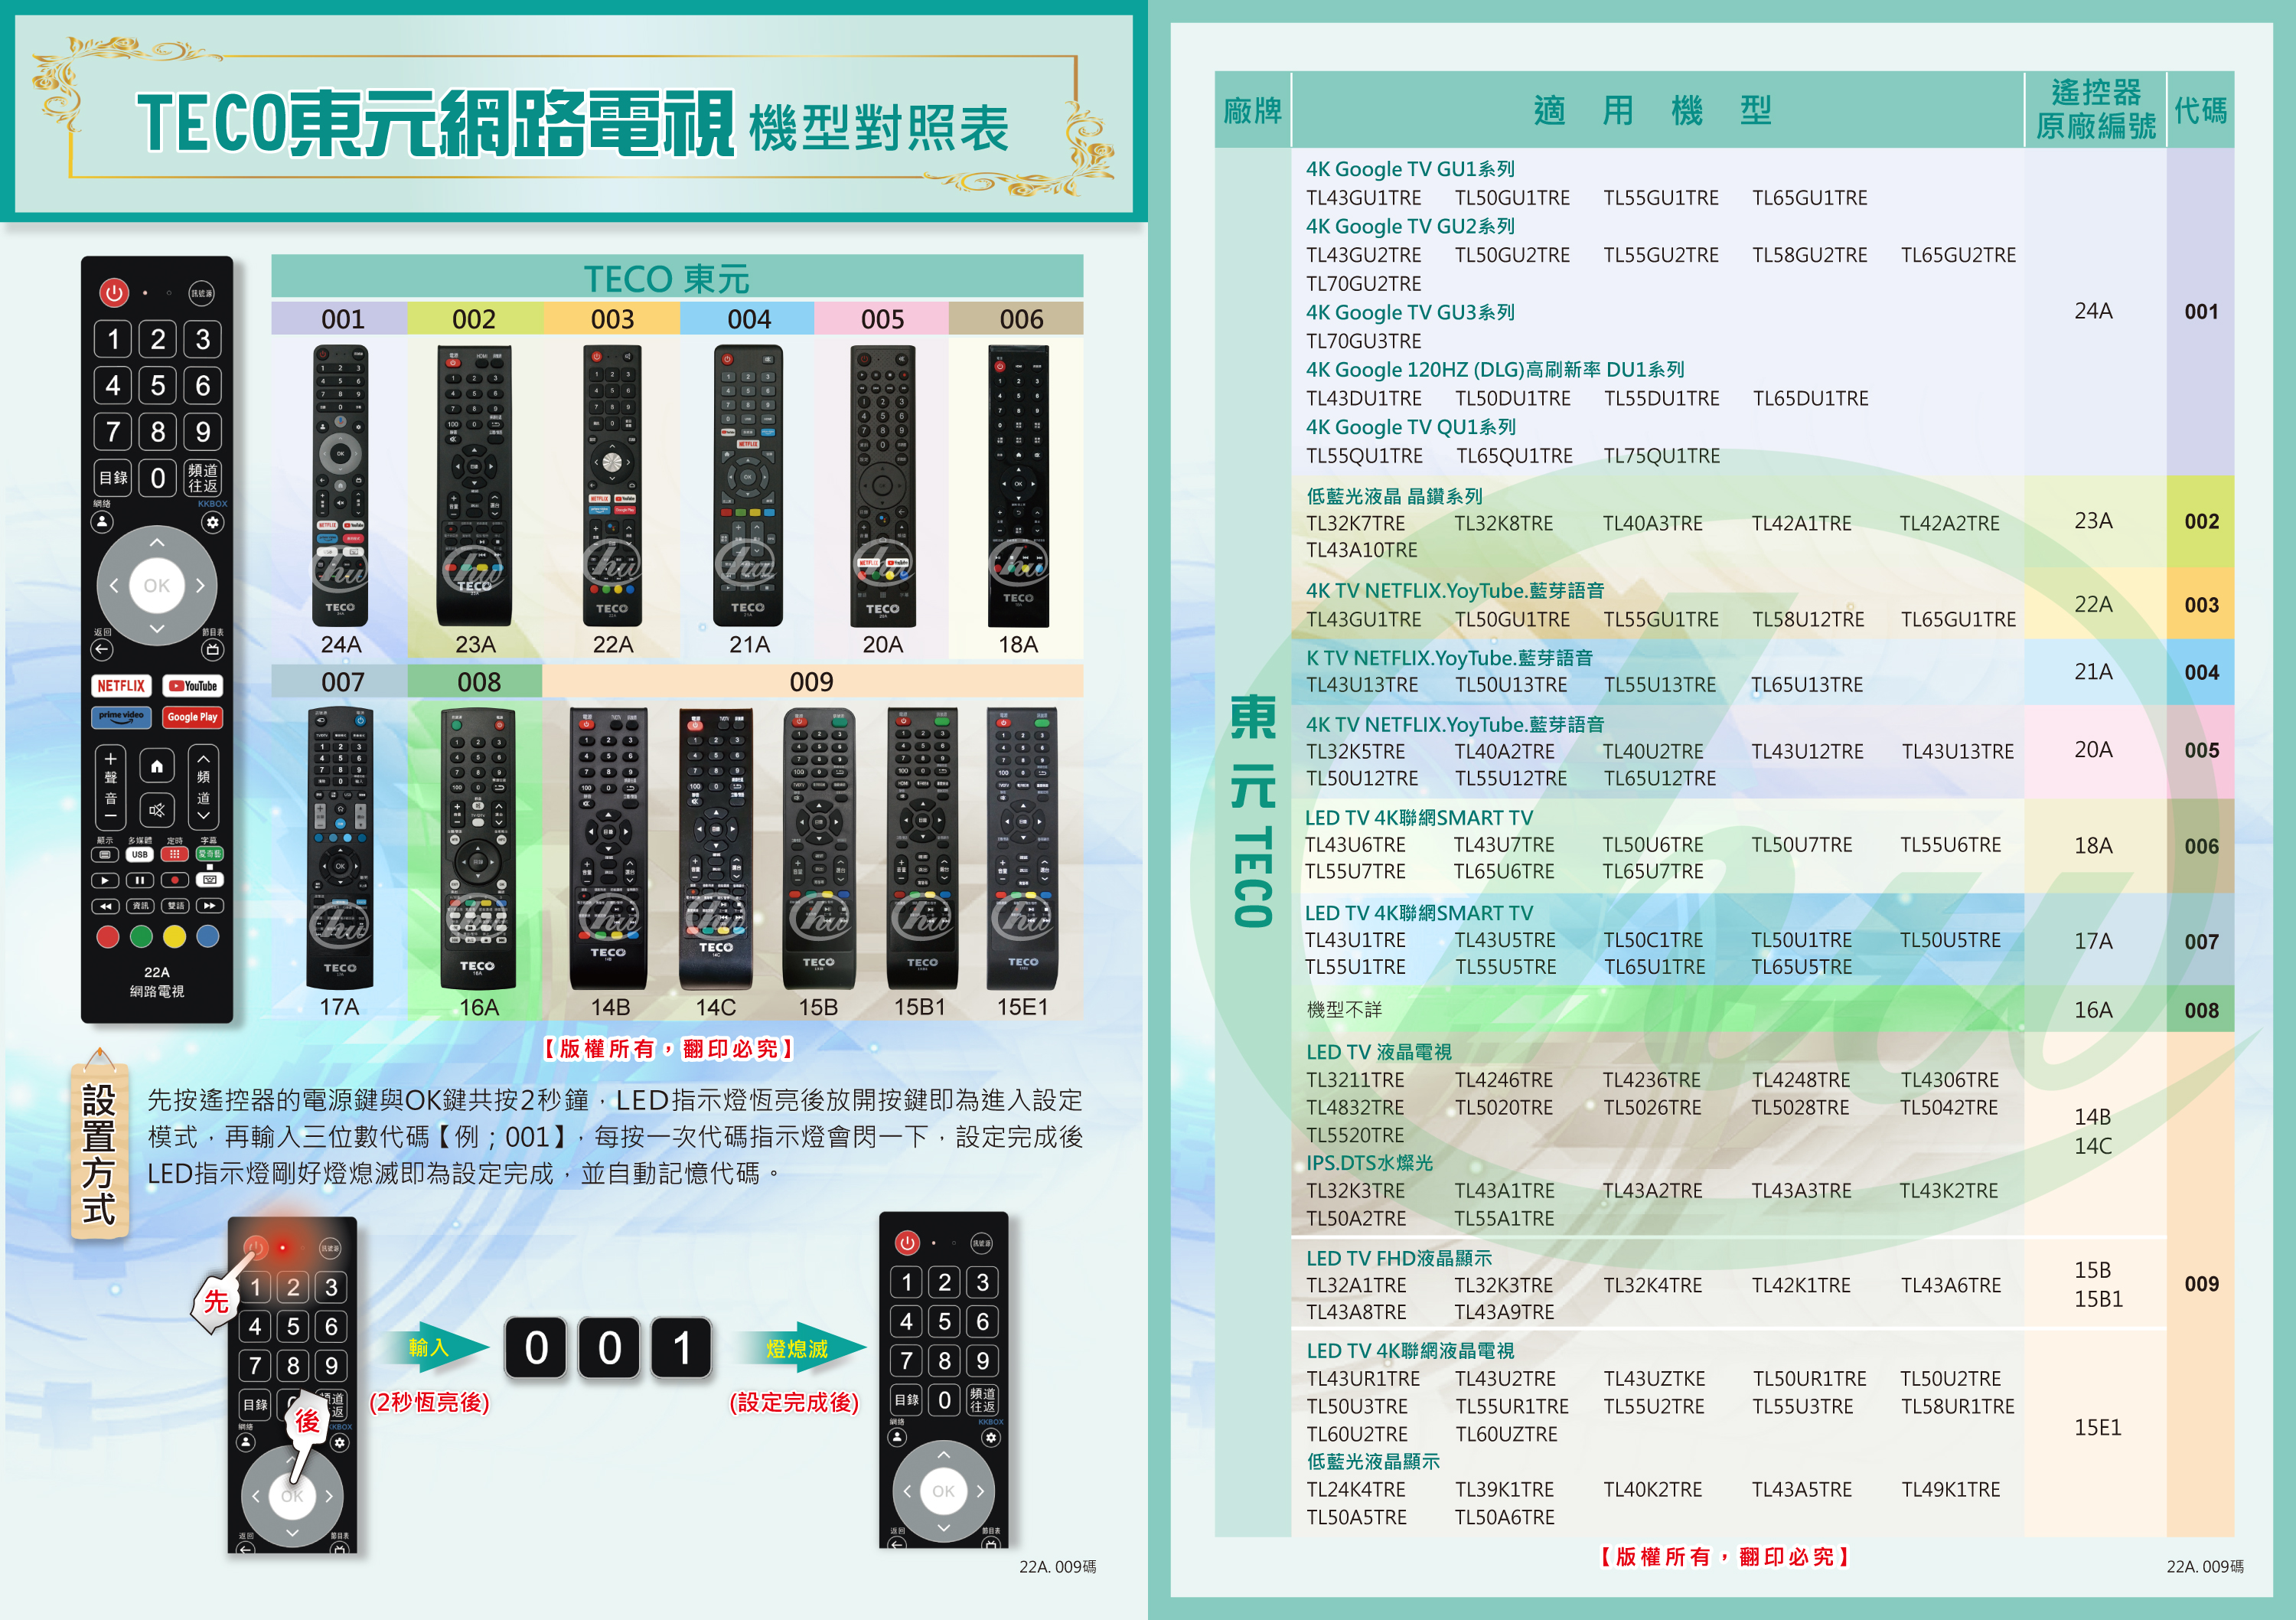Click the '機型不詳' row text
The height and width of the screenshot is (1620, 2296).
point(1344,1010)
